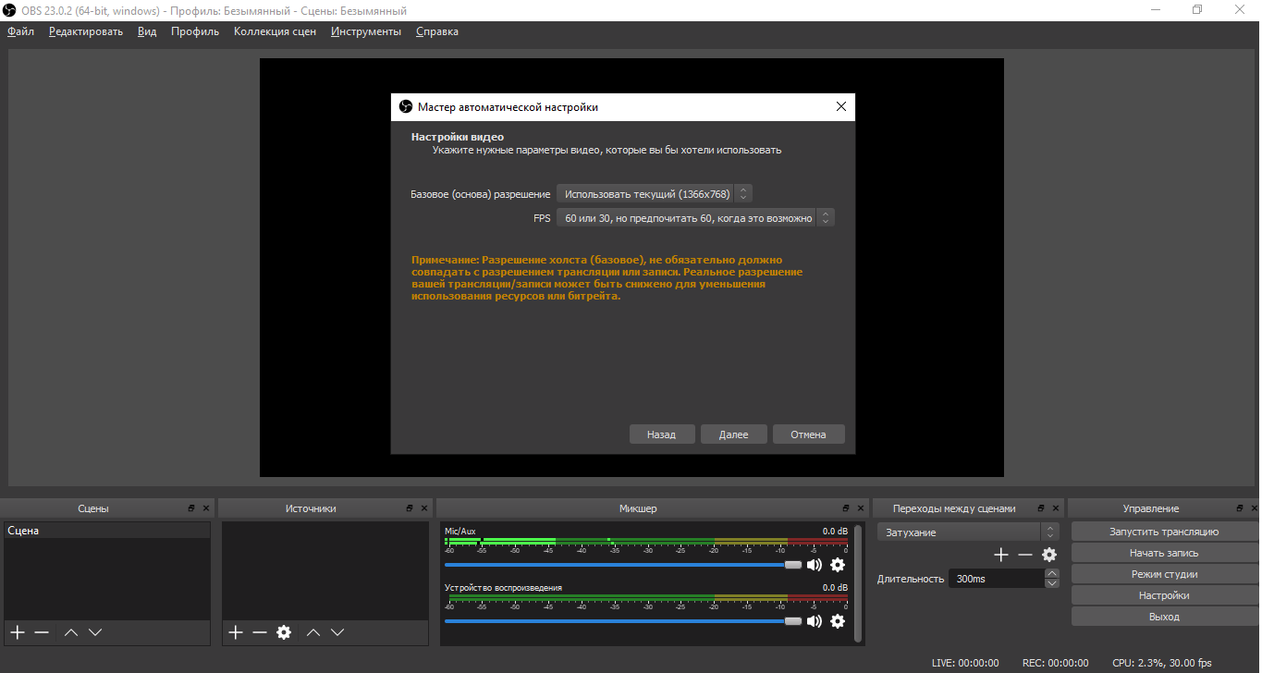Image resolution: width=1262 pixels, height=673 pixels.
Task: Remove scene transition minus icon
Action: [x=1025, y=555]
